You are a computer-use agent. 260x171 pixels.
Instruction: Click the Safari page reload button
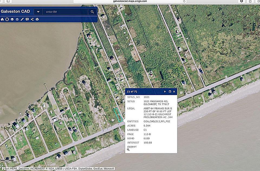coord(184,1)
